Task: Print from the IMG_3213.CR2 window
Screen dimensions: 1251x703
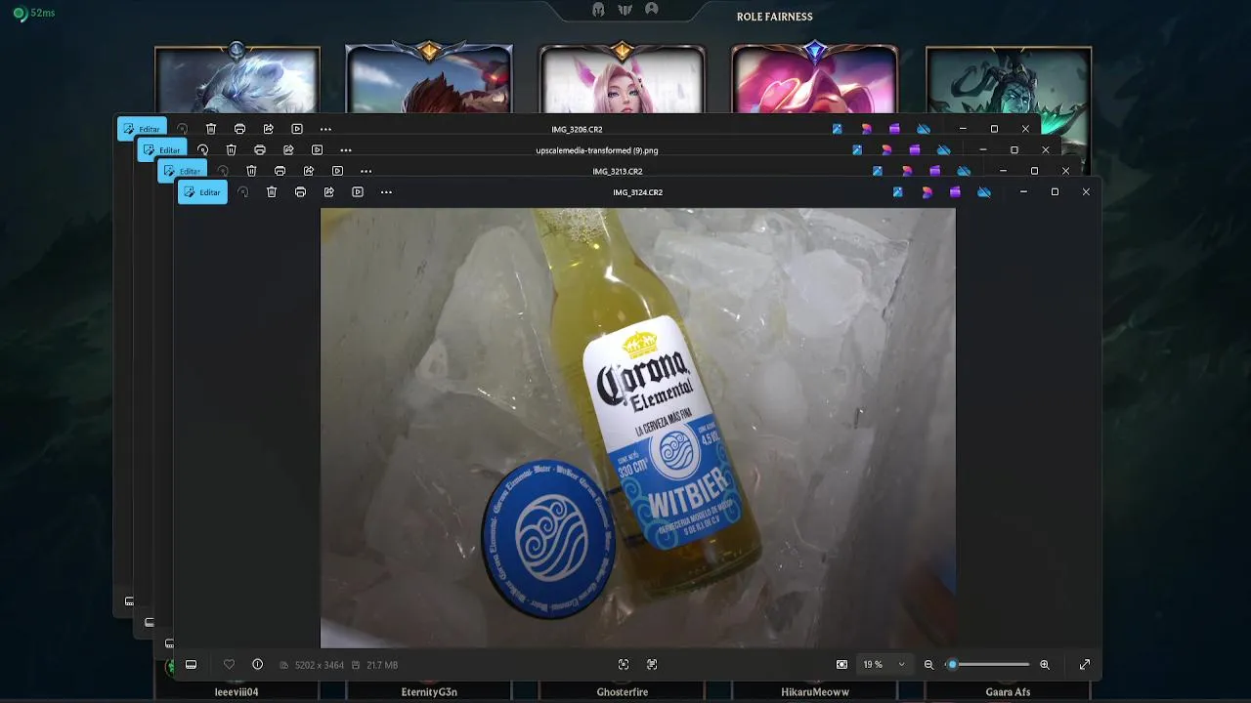Action: click(x=280, y=171)
